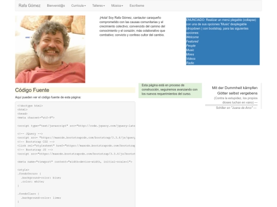Viewport: 277px width, 207px height.
Task: Expand the Música dropdown menu
Action: tap(117, 6)
